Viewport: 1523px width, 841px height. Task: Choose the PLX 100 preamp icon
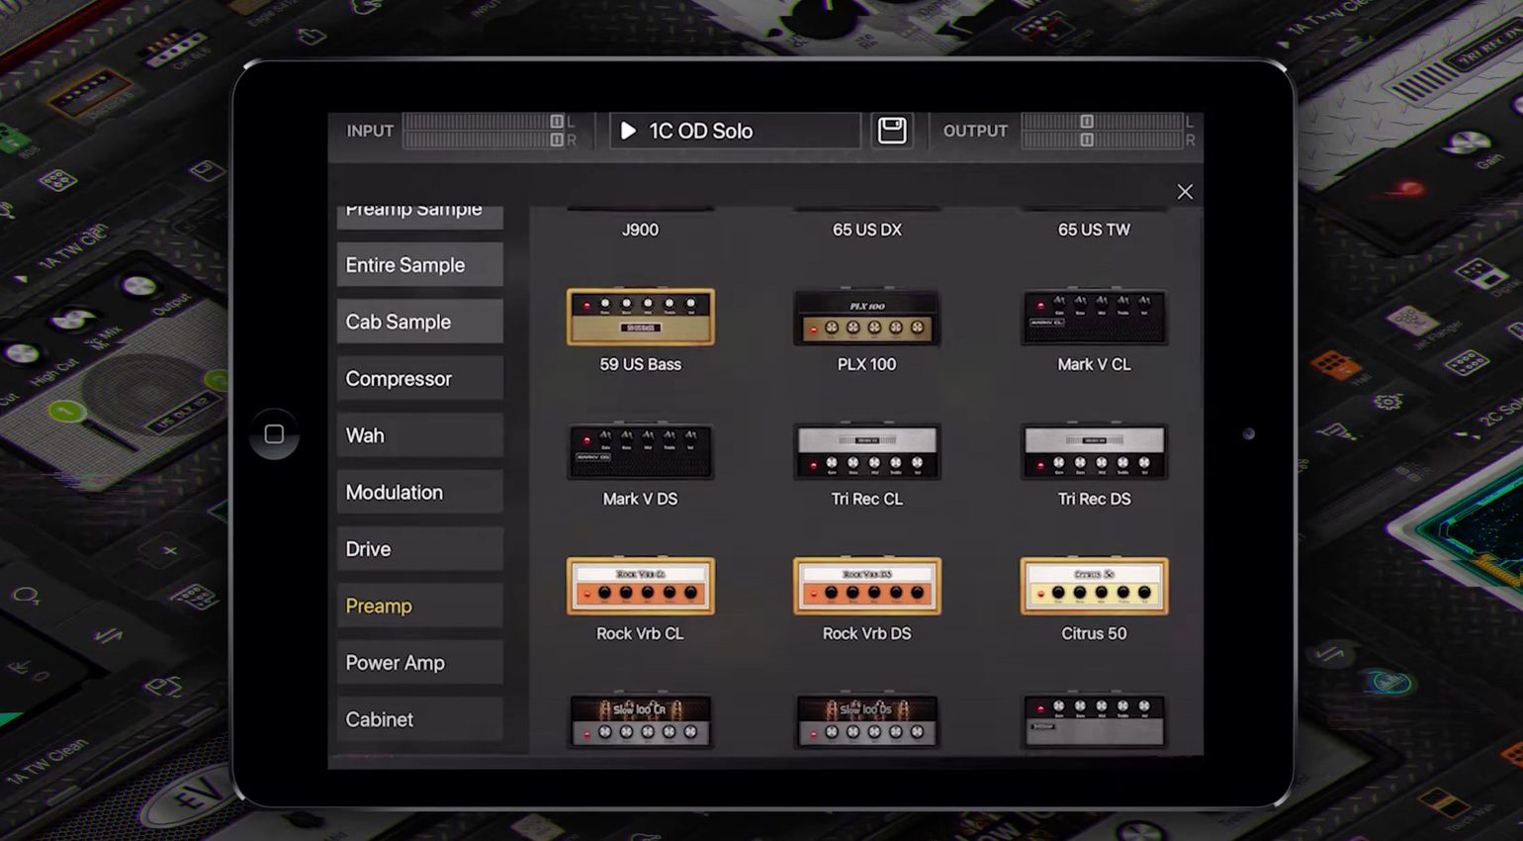[866, 317]
